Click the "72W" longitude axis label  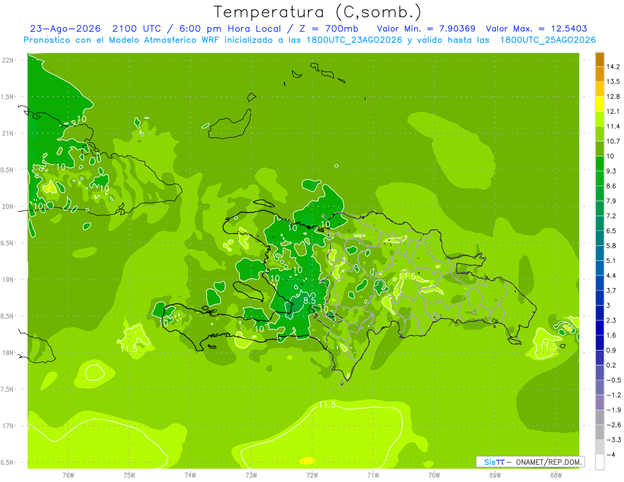[x=312, y=475]
